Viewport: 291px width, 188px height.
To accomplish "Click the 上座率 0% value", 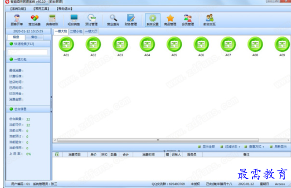I will (29, 154).
